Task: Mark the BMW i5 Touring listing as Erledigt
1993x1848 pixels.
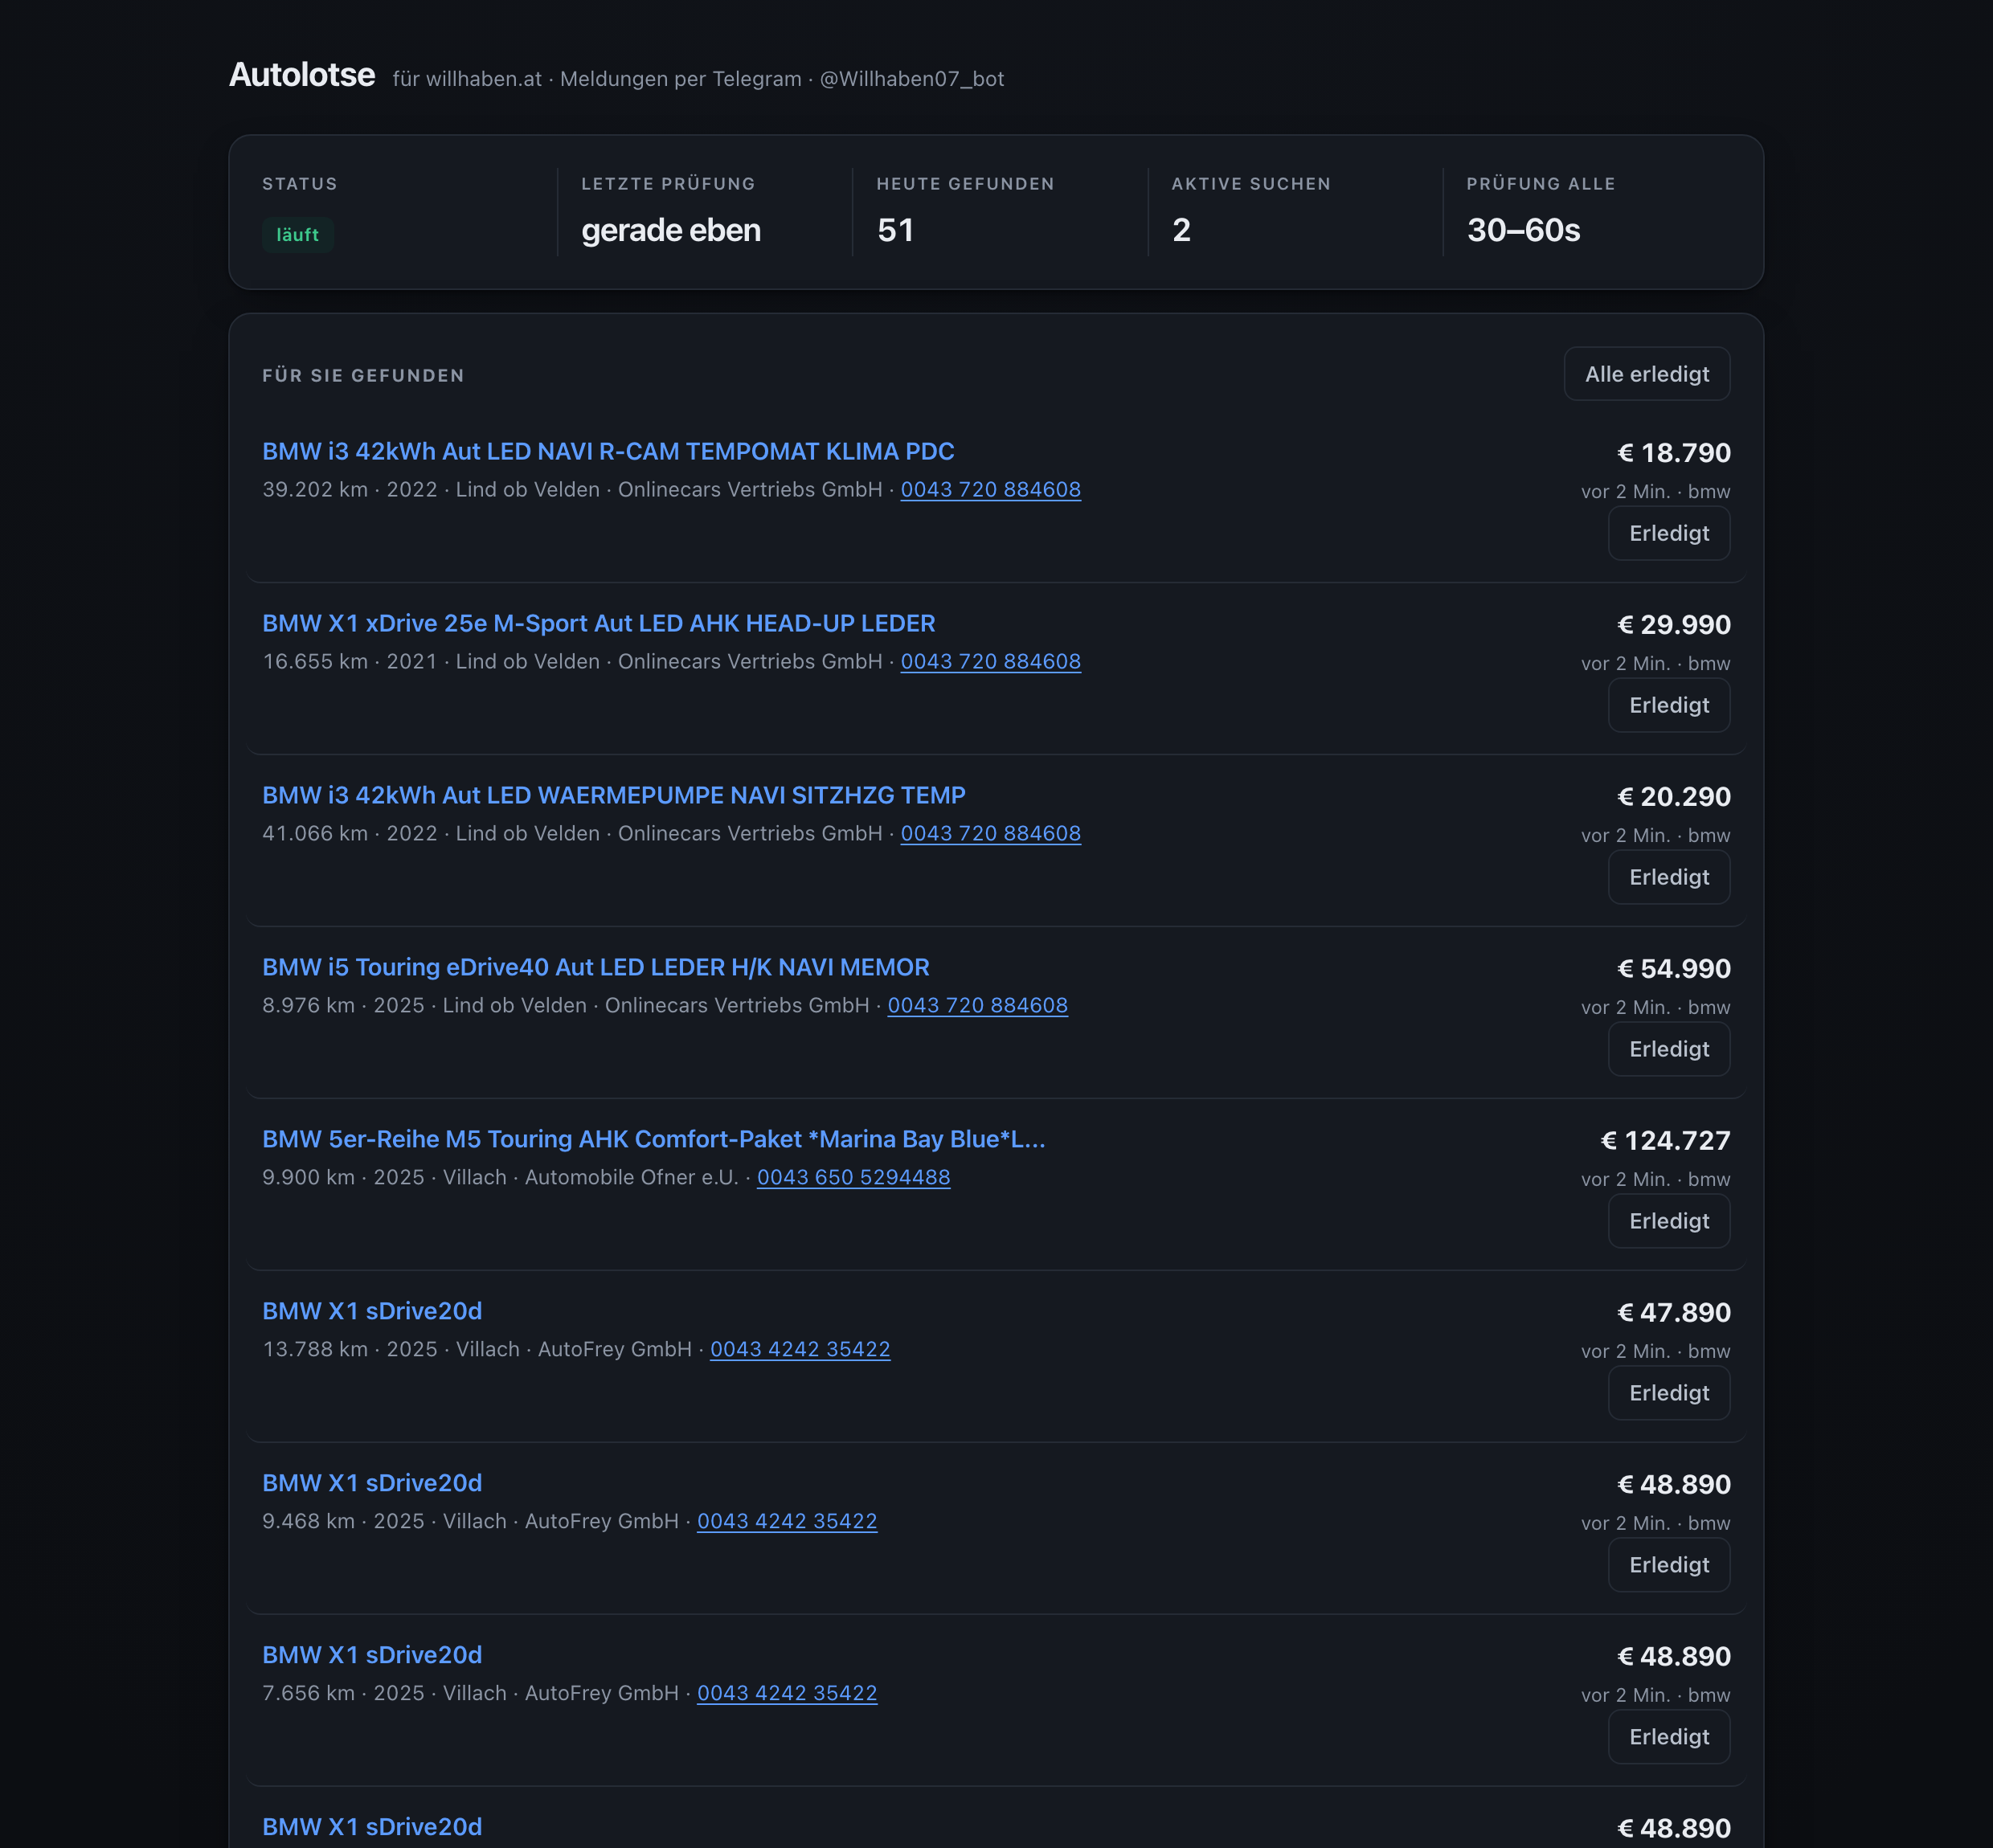Action: (1669, 1049)
